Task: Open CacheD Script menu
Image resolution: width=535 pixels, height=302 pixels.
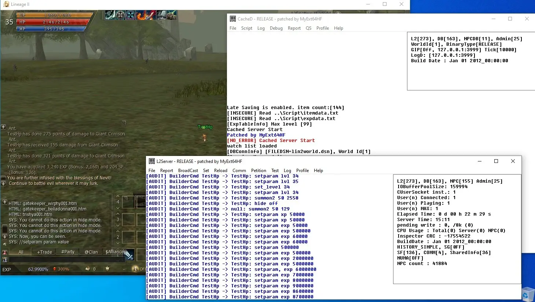Action: click(x=247, y=28)
